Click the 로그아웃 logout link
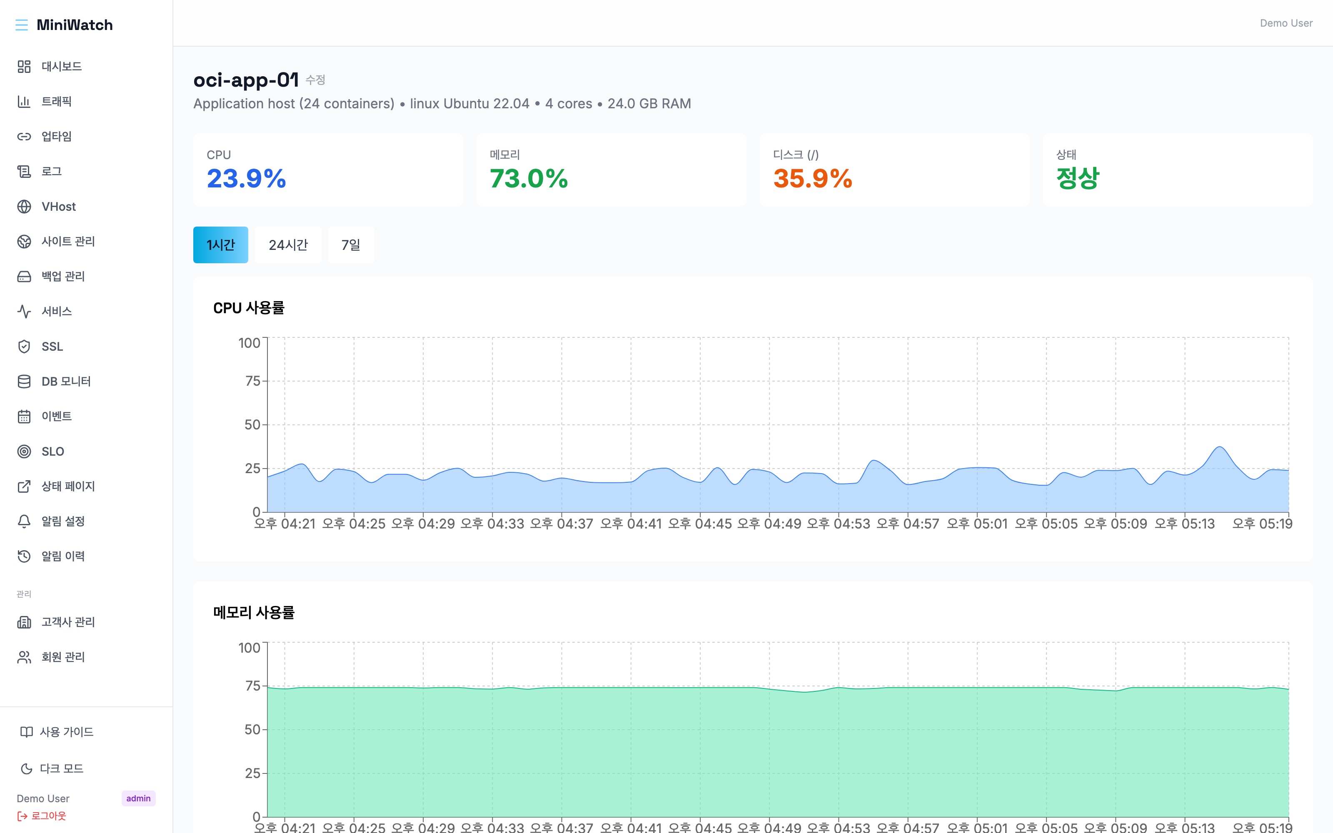The height and width of the screenshot is (833, 1333). [41, 816]
